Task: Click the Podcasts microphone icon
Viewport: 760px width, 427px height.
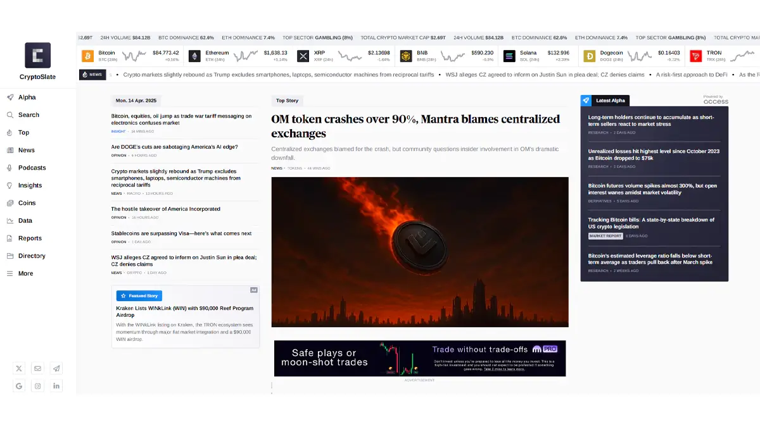Action: (10, 168)
